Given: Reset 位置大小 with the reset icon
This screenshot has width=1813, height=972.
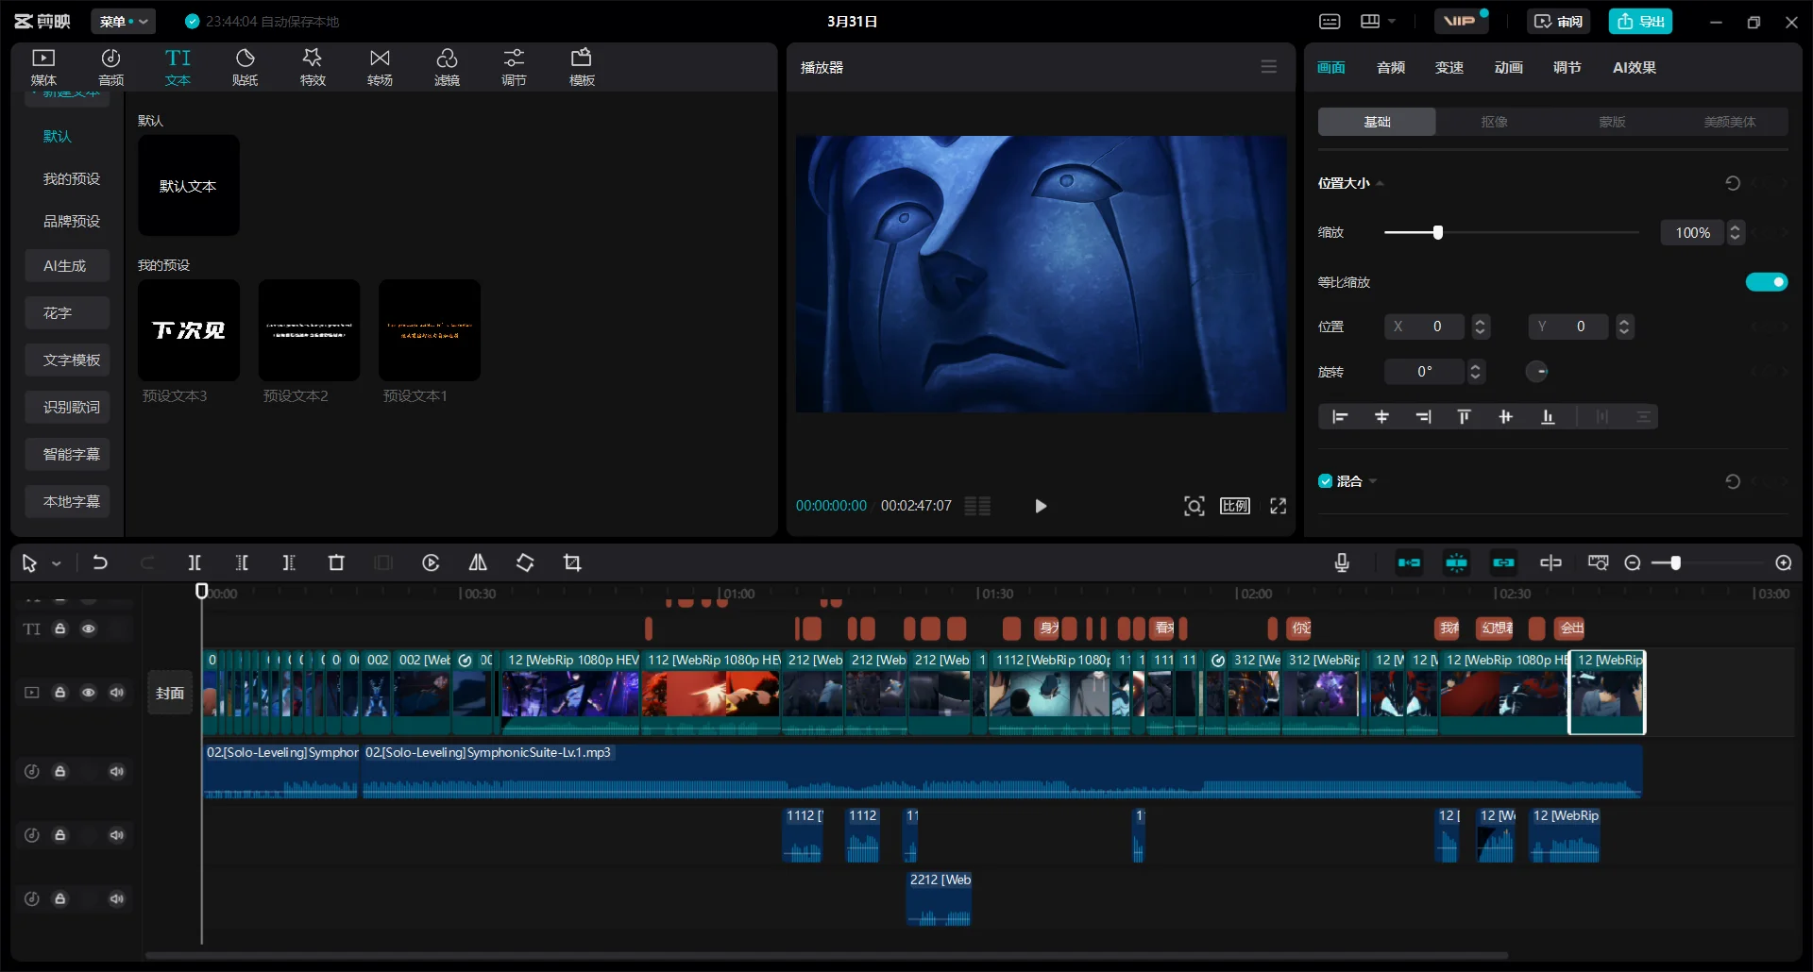Looking at the screenshot, I should pyautogui.click(x=1733, y=183).
